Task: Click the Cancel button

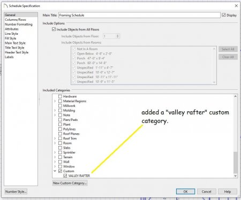Action: tap(207, 191)
